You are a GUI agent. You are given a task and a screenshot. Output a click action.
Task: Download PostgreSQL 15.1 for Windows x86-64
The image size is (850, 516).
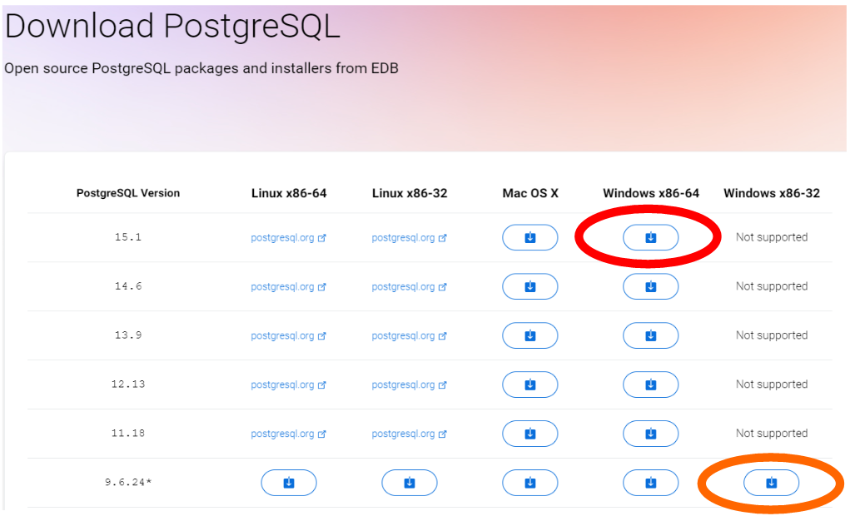[x=650, y=237]
